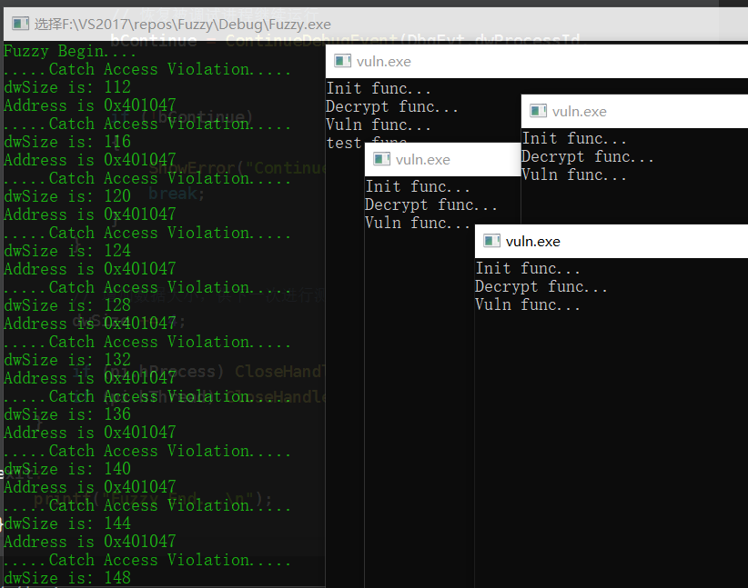Click the 'test' text in the first vuln.exe window
Image resolution: width=748 pixels, height=588 pixels.
point(343,143)
